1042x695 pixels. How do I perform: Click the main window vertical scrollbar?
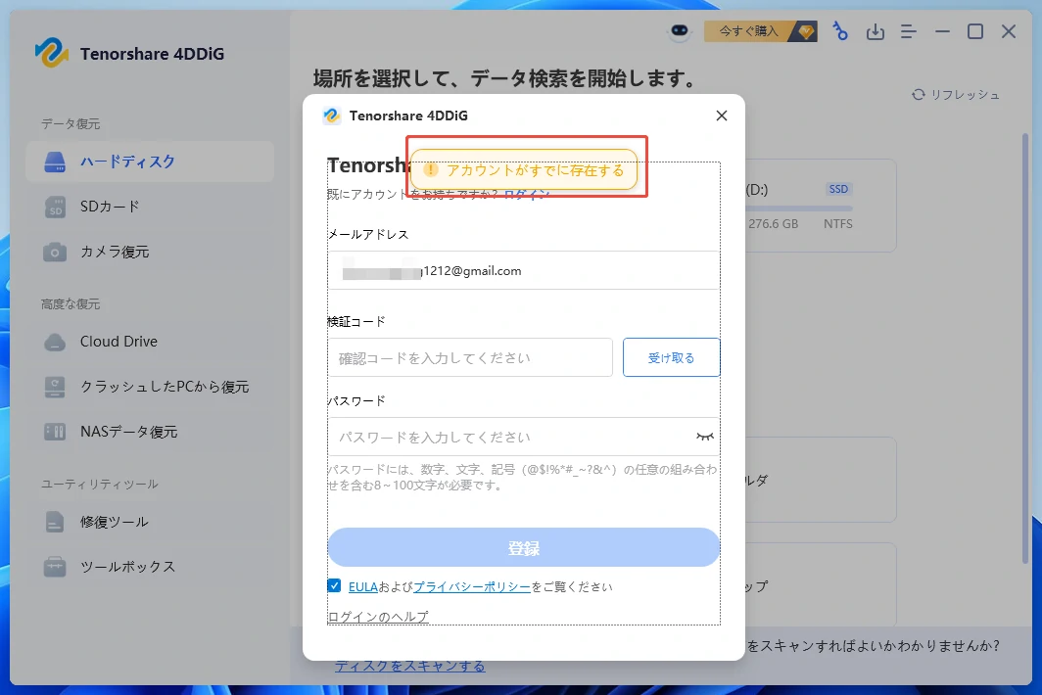point(1025,348)
